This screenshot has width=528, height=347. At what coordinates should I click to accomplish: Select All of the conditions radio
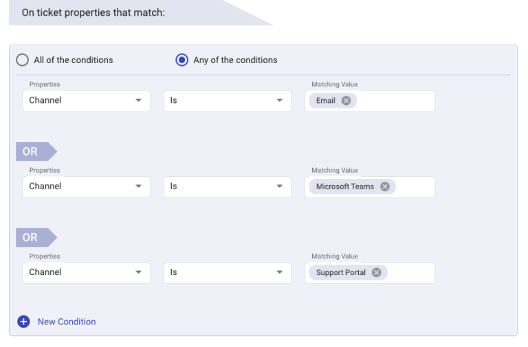point(22,60)
